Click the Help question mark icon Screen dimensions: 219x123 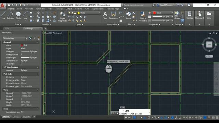click(x=189, y=5)
